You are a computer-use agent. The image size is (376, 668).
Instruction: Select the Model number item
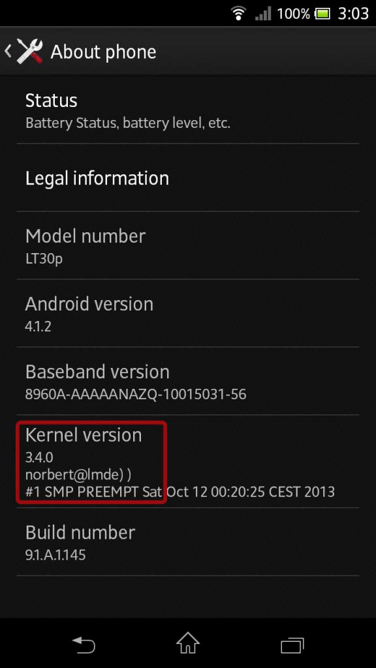[x=188, y=245]
